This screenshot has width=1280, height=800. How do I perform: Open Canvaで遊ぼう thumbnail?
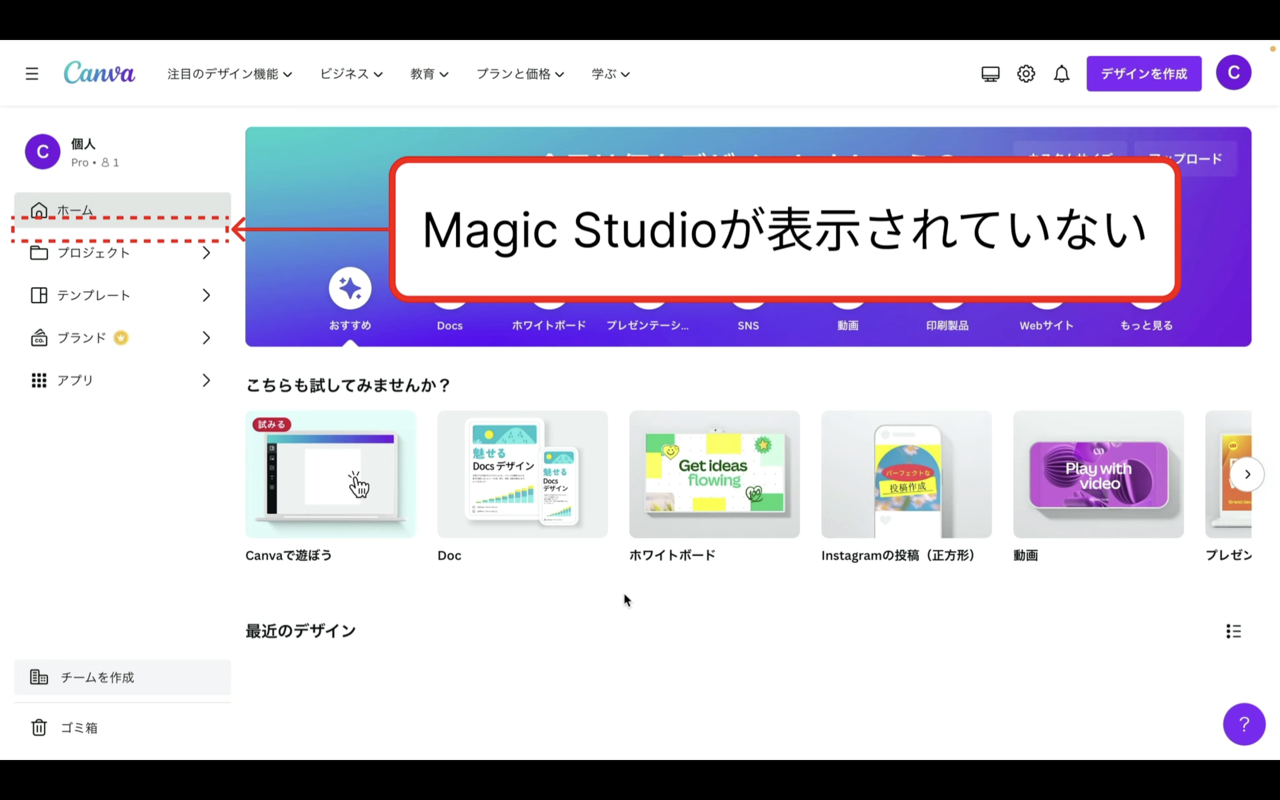(x=330, y=474)
